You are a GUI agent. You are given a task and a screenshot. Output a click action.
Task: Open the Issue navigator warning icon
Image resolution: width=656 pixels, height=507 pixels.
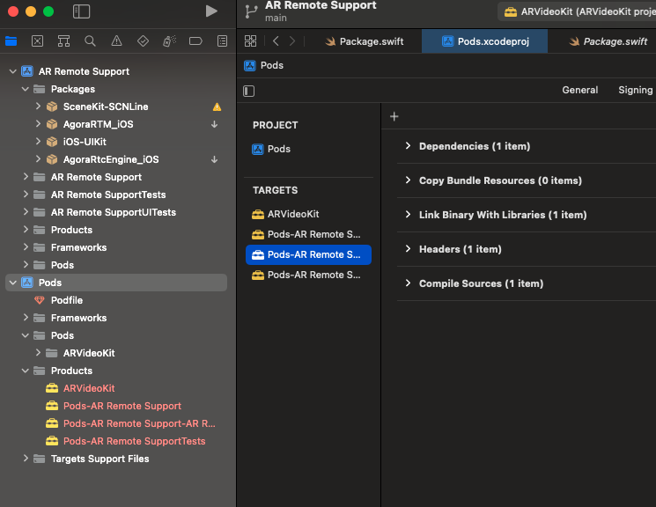[116, 41]
